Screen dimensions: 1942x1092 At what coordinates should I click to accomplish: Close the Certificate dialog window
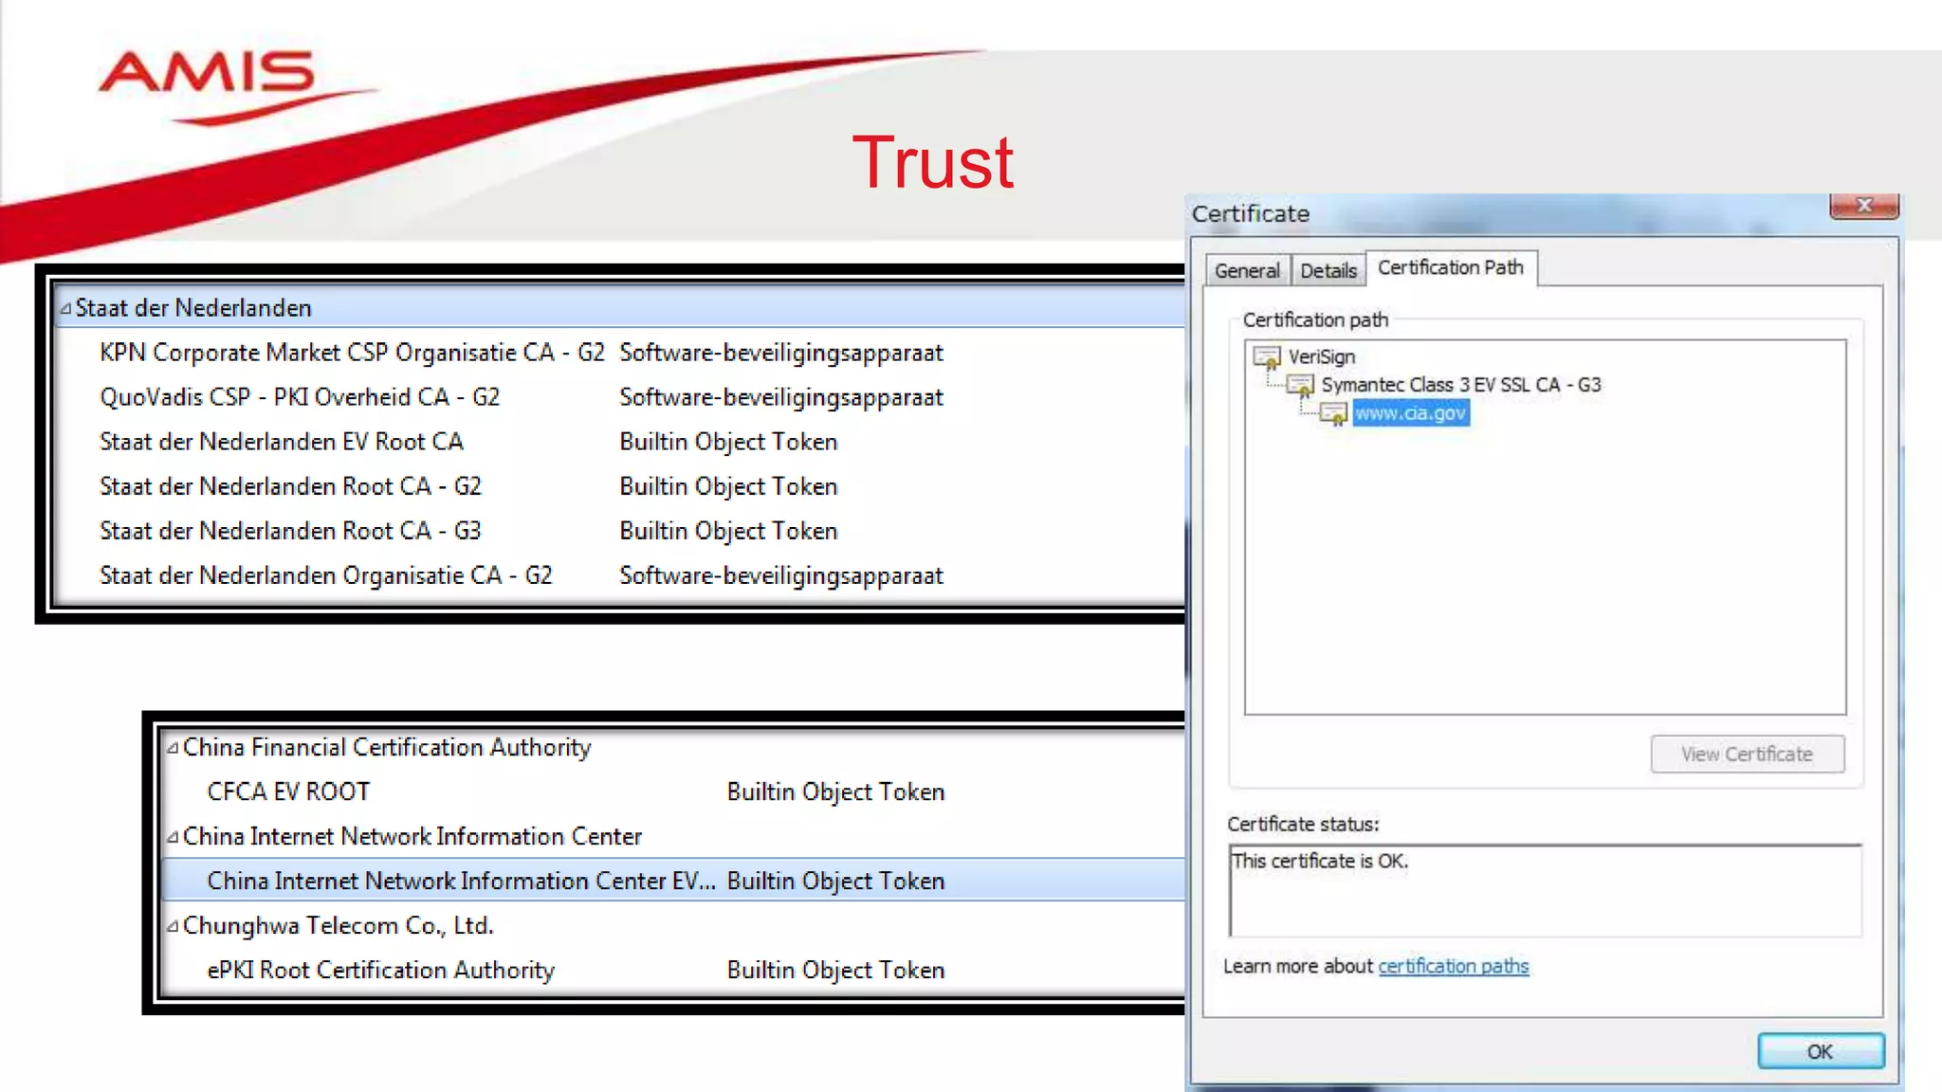pyautogui.click(x=1863, y=206)
